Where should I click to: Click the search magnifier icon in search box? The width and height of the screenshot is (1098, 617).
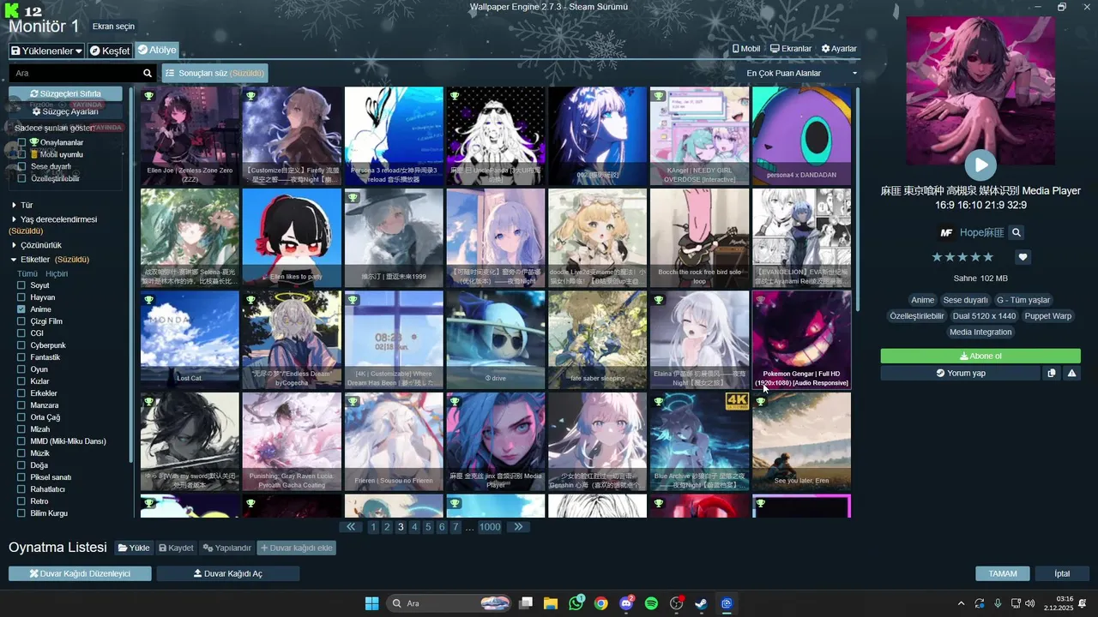(148, 74)
